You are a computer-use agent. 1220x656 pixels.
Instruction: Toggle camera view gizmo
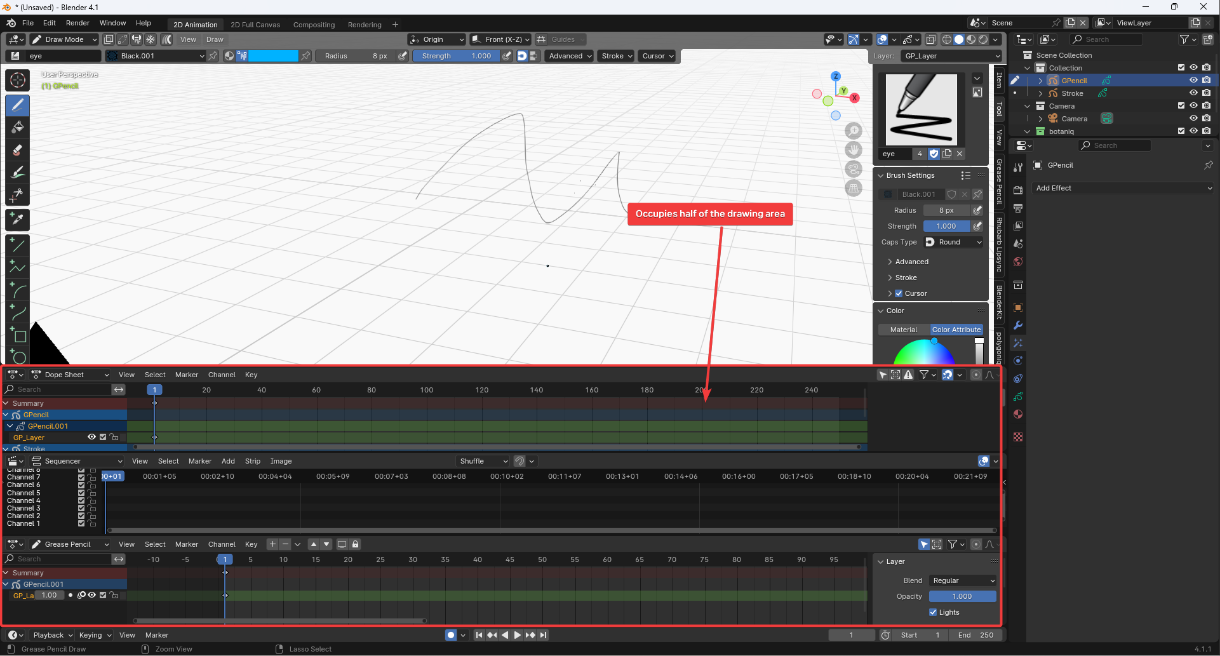tap(854, 169)
